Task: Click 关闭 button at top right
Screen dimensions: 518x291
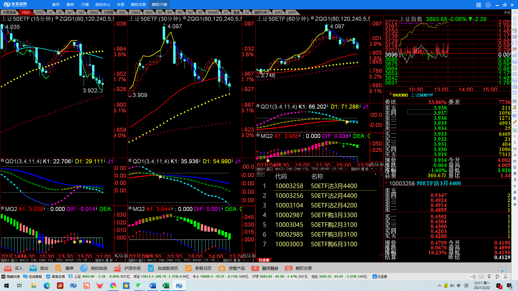Action: point(507,12)
